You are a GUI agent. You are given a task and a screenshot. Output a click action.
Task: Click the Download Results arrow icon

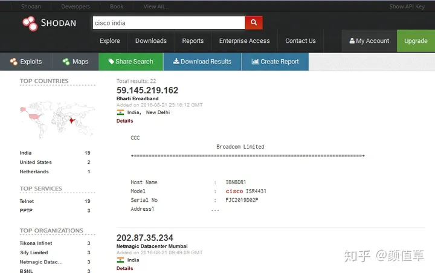[x=176, y=61]
